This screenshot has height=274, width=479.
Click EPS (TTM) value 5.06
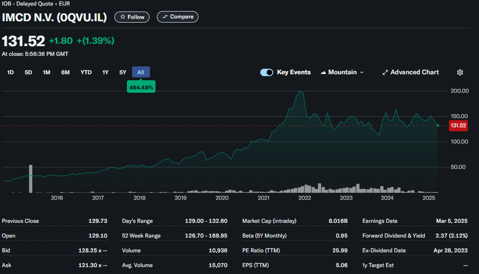click(x=341, y=265)
